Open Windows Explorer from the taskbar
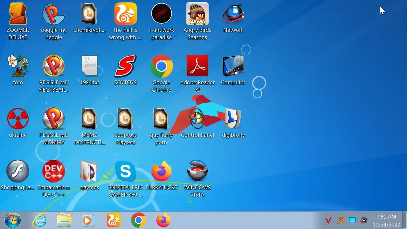The height and width of the screenshot is (229, 407). click(64, 220)
